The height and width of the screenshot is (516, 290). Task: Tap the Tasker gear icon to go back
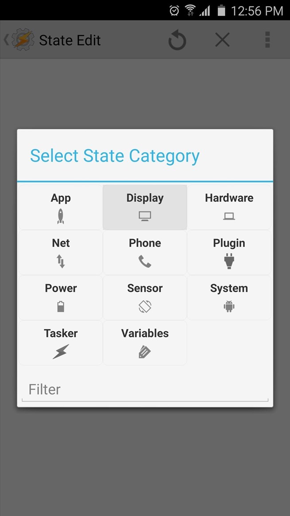(x=22, y=40)
